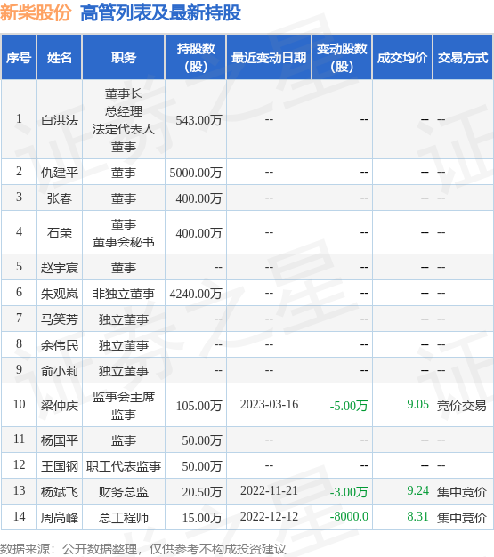Click the name 朱观岚

pyautogui.click(x=60, y=294)
